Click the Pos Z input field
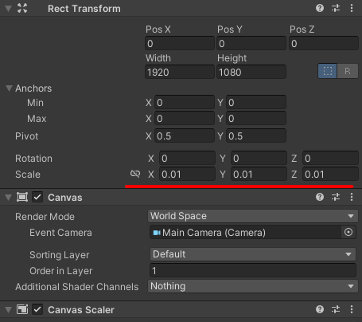 (324, 44)
